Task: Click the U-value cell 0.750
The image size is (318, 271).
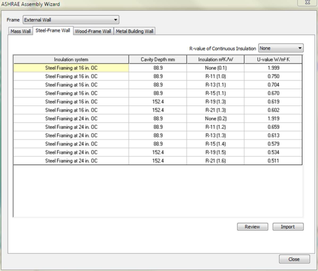Action: (273, 76)
